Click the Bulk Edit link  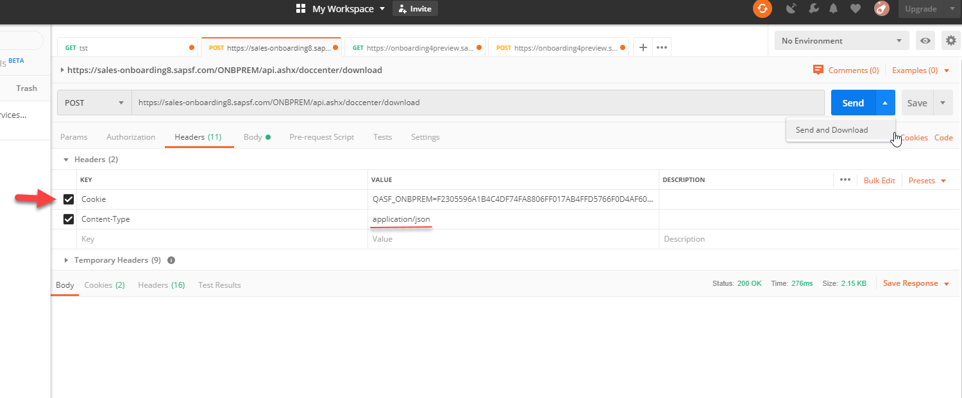[879, 181]
